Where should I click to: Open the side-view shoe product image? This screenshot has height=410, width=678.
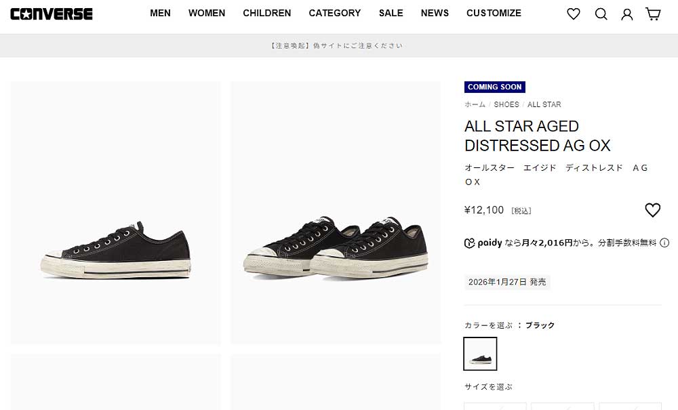click(x=116, y=213)
